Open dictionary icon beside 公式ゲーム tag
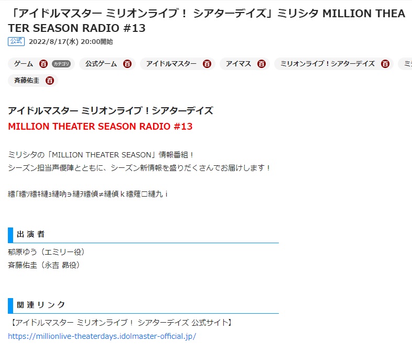 click(x=127, y=64)
